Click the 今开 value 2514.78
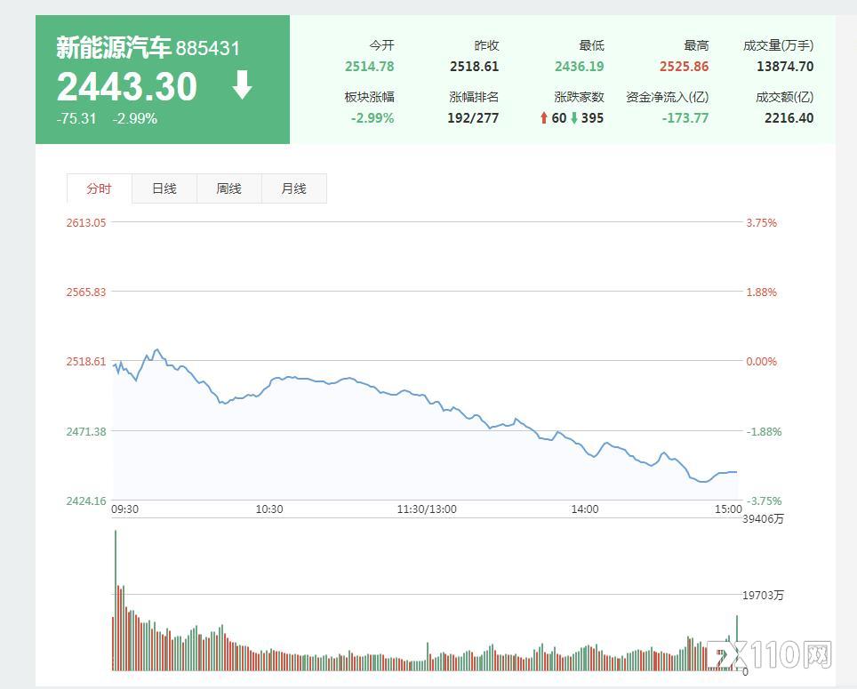Image resolution: width=857 pixels, height=689 pixels. [370, 67]
